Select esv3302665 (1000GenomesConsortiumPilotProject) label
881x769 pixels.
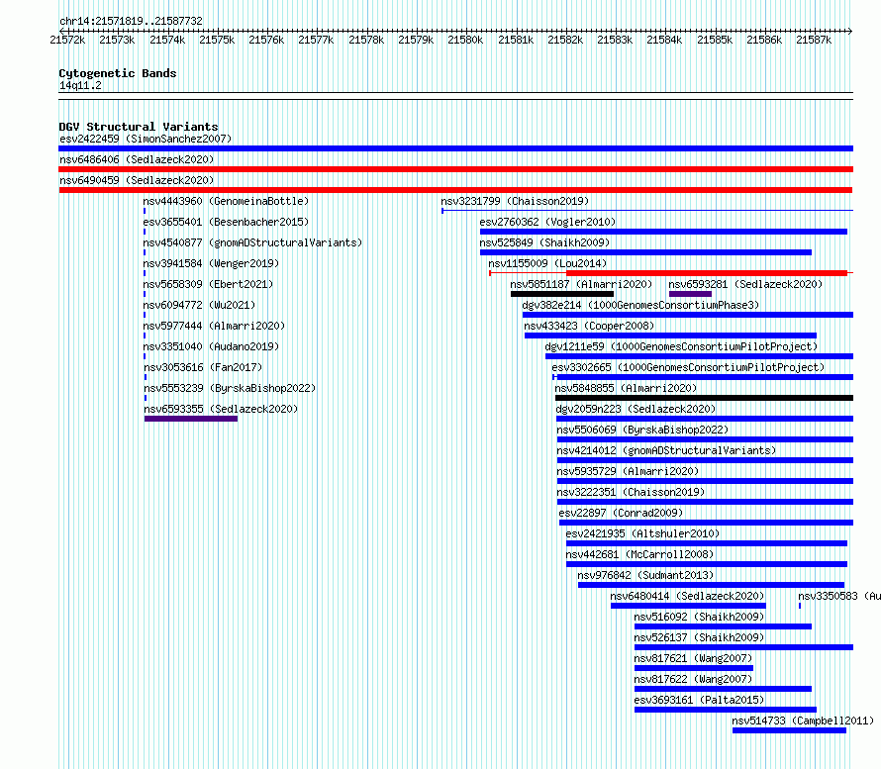688,367
